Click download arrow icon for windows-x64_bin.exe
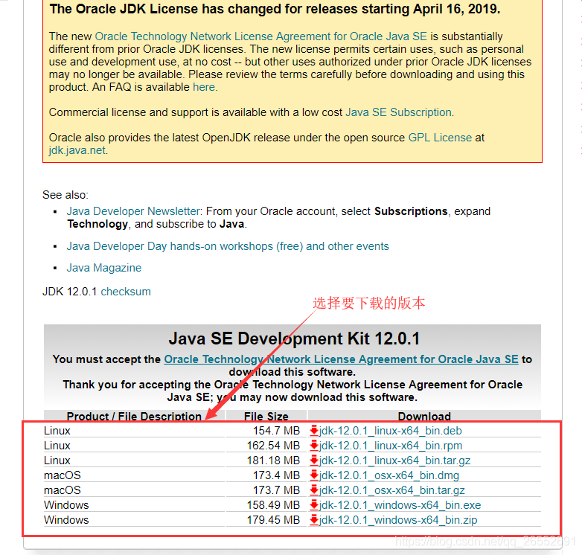This screenshot has height=555, width=582. point(314,504)
